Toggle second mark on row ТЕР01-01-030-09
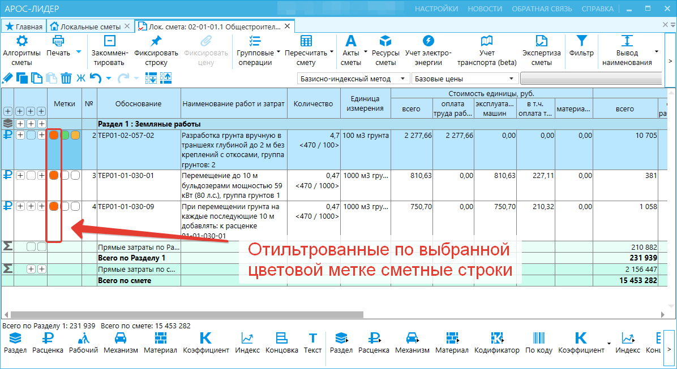Viewport: 677px width, 369px height. [65, 206]
